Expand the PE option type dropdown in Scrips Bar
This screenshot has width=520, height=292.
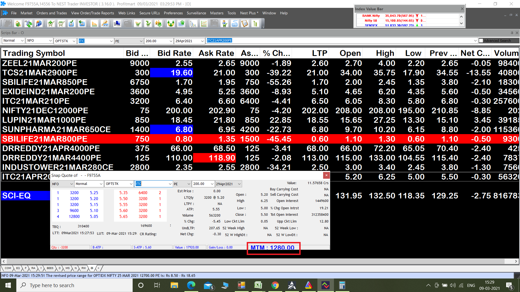pos(141,41)
